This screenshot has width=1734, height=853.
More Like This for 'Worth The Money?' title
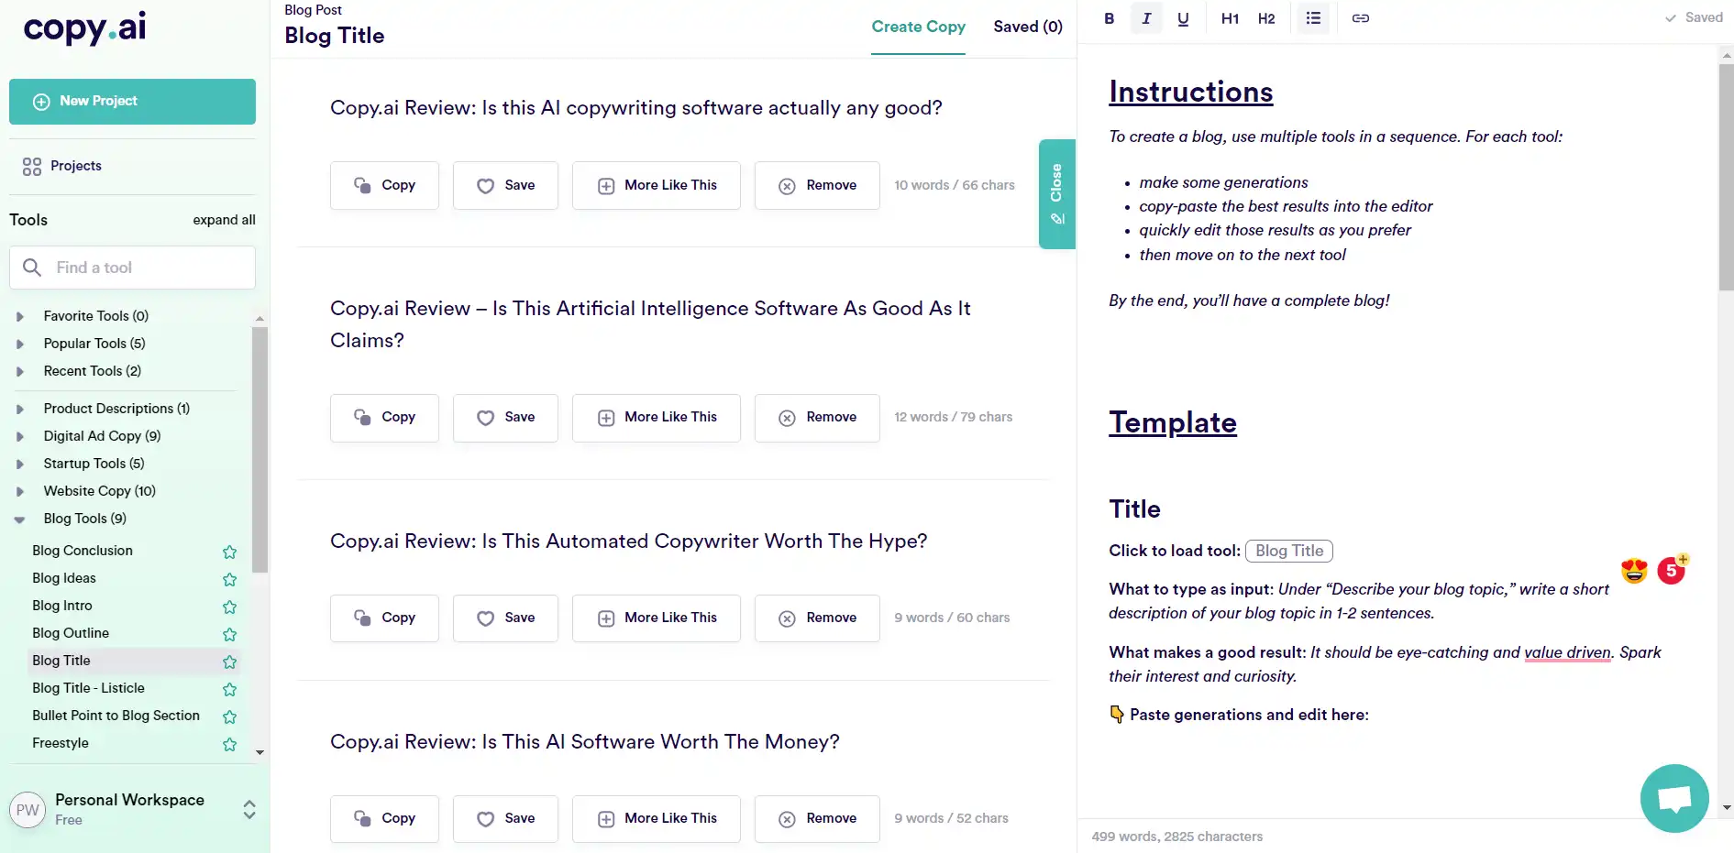(x=656, y=818)
